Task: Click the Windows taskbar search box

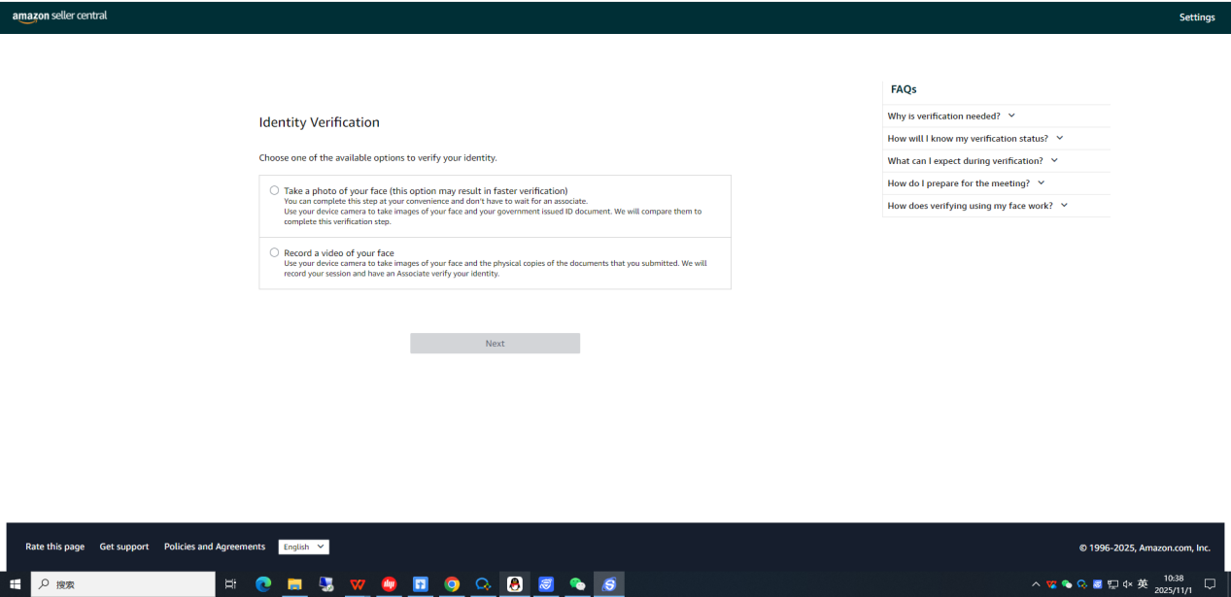Action: [x=124, y=584]
